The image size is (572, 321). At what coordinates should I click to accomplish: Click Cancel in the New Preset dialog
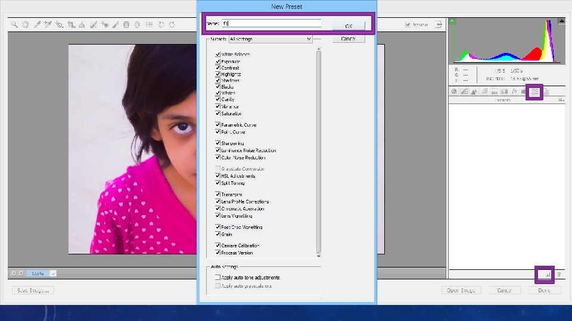pyautogui.click(x=349, y=39)
